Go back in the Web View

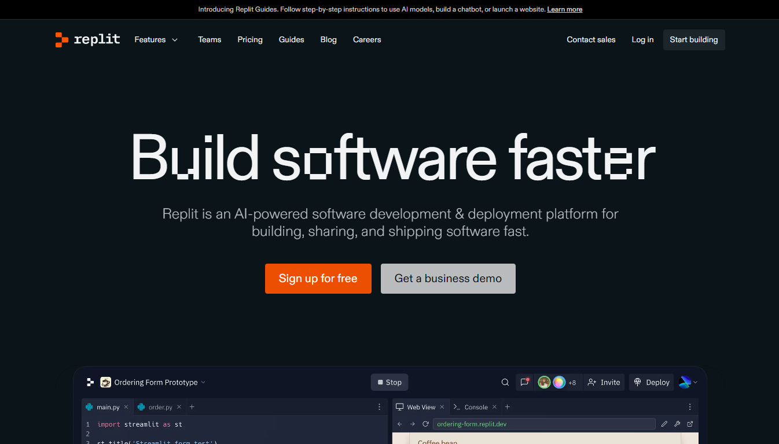pyautogui.click(x=399, y=424)
